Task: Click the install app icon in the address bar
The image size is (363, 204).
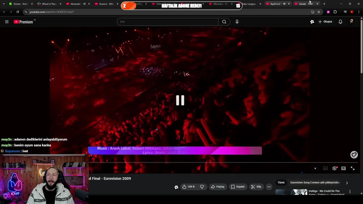Action: coord(313,12)
